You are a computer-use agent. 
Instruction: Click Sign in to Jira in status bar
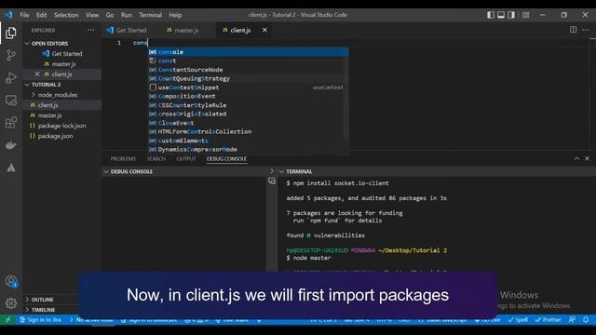(x=41, y=320)
